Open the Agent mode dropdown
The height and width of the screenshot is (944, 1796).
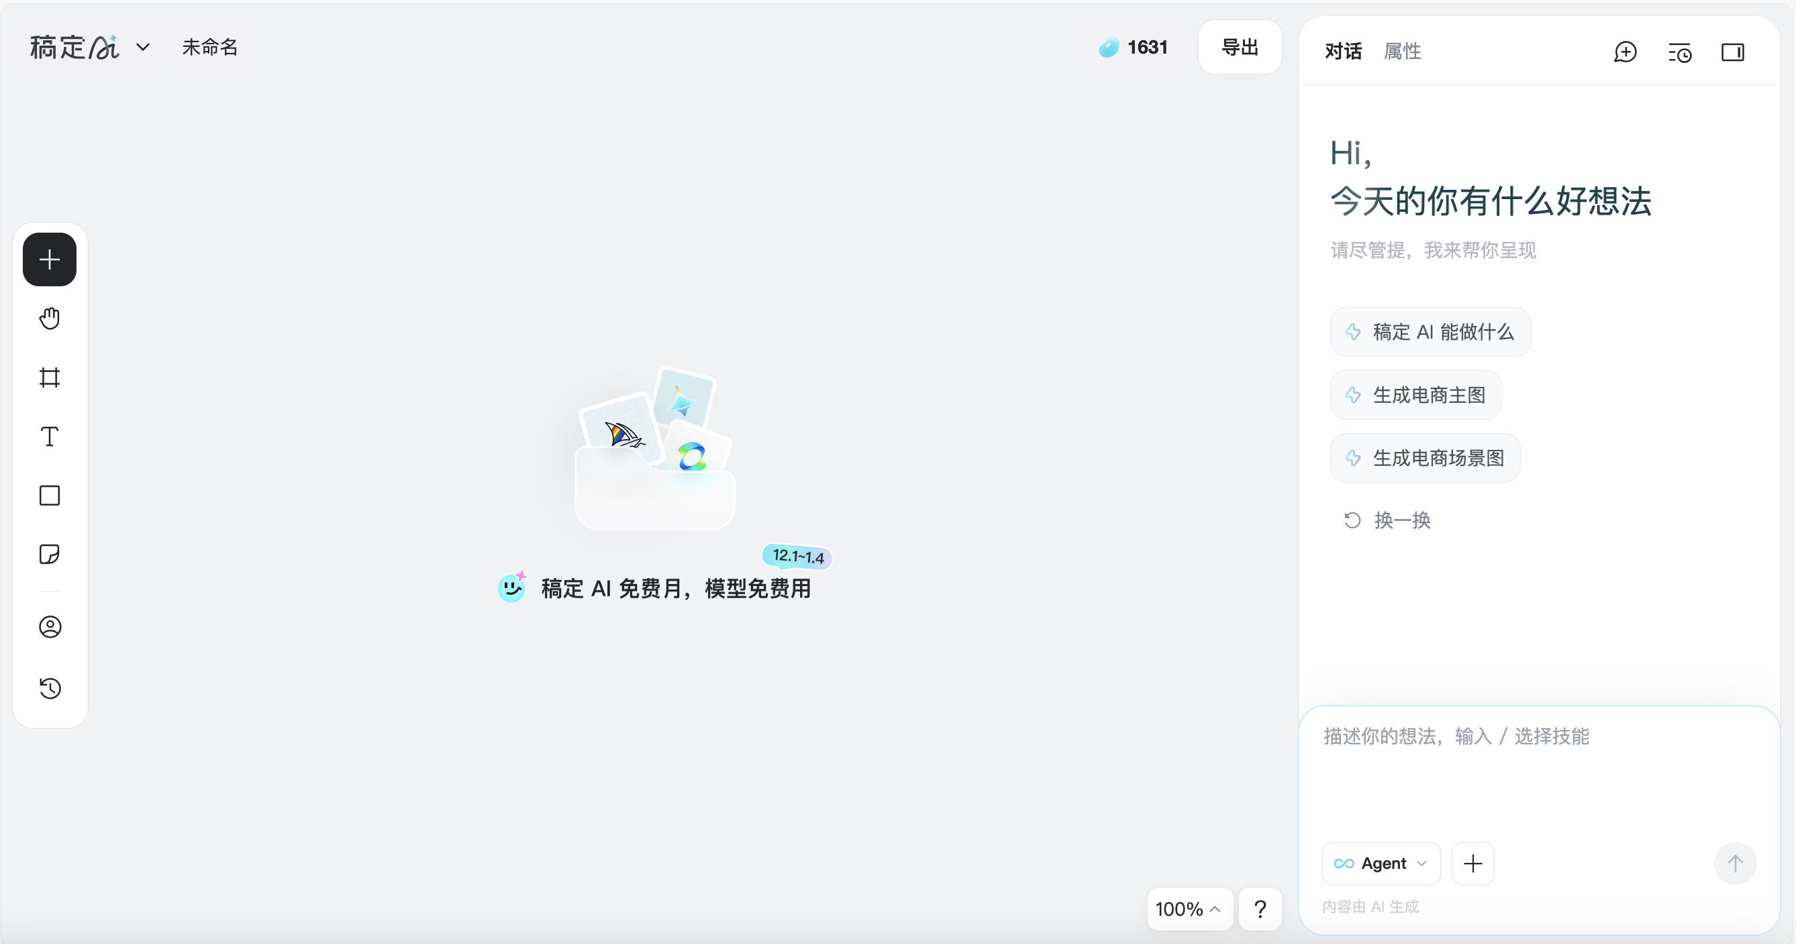coord(1381,864)
